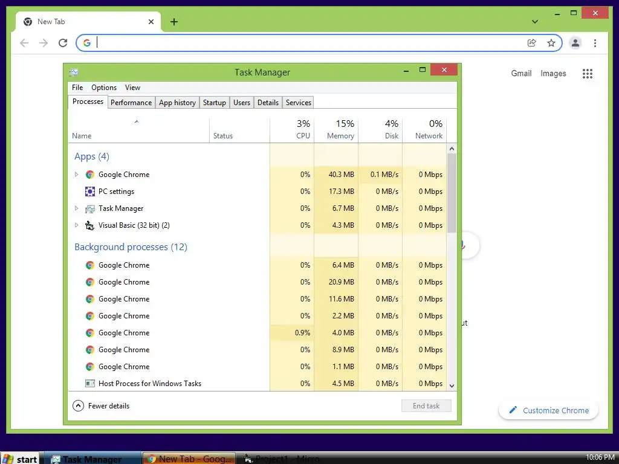The height and width of the screenshot is (464, 619).
Task: Open the Chrome profile avatar icon
Action: pos(575,43)
